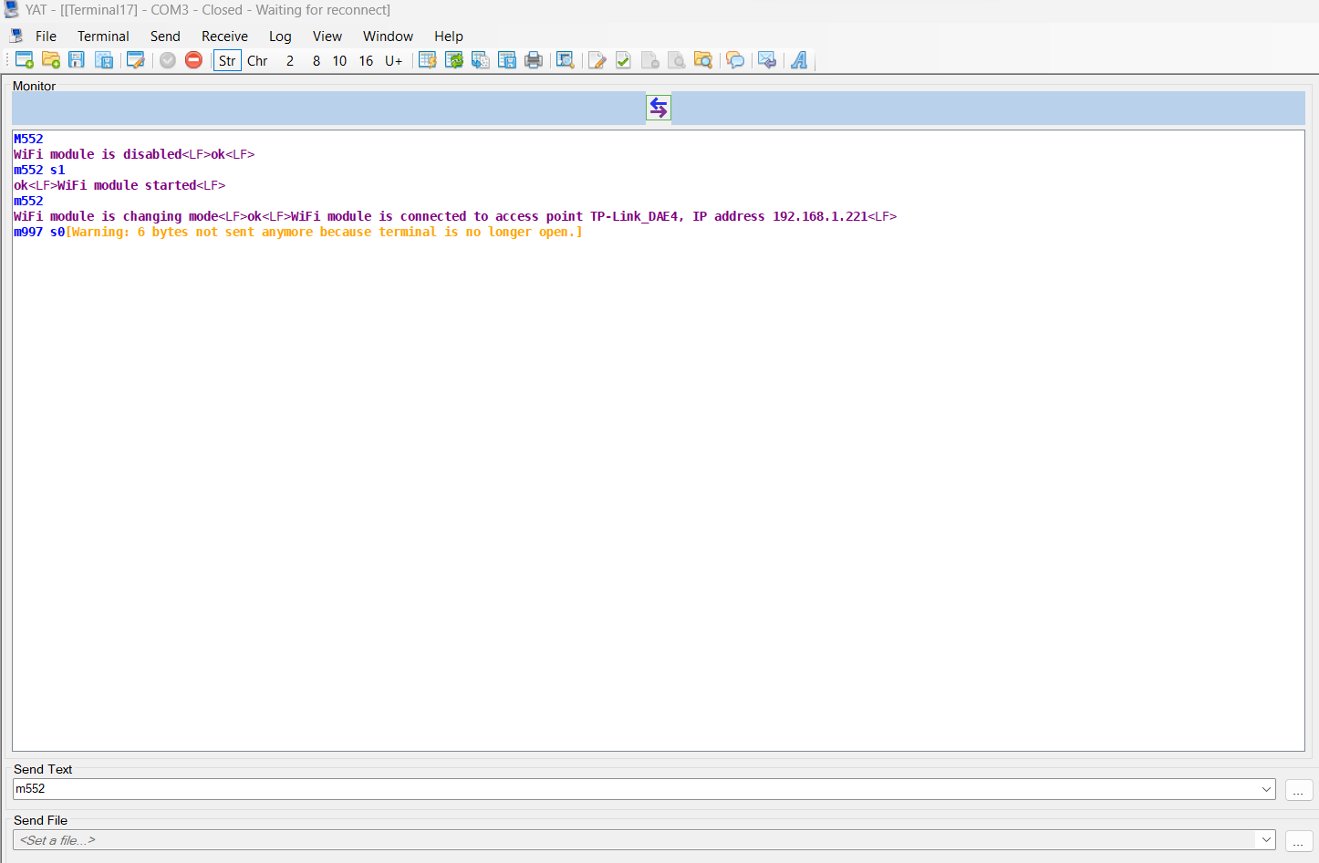Image resolution: width=1319 pixels, height=863 pixels.
Task: Open the Terminal menu
Action: [103, 36]
